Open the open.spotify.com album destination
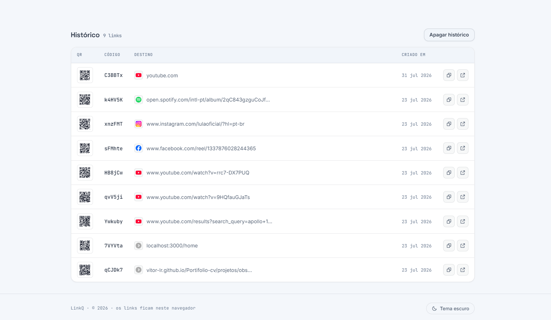This screenshot has width=551, height=320. click(x=208, y=100)
